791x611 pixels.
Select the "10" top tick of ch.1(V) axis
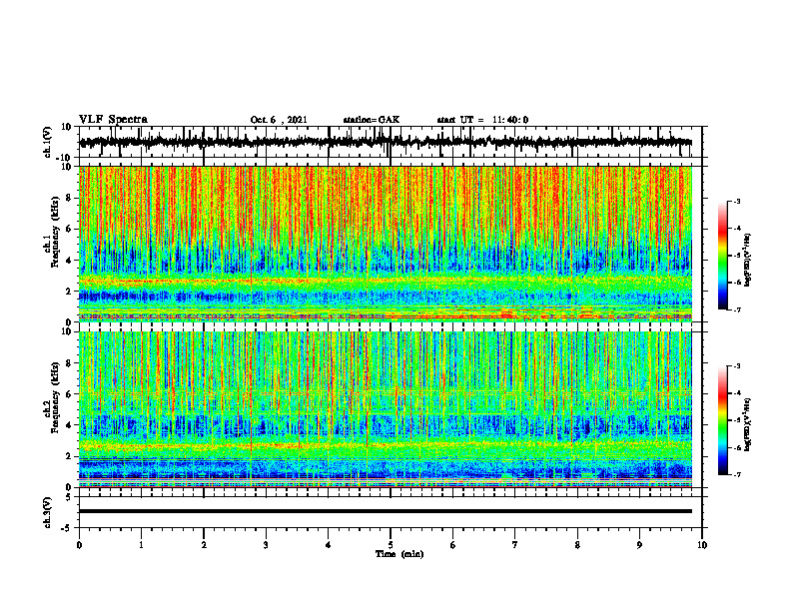tap(67, 127)
